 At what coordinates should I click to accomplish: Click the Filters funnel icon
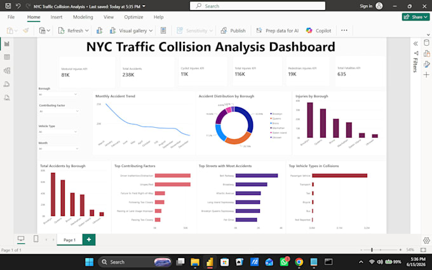pyautogui.click(x=415, y=53)
